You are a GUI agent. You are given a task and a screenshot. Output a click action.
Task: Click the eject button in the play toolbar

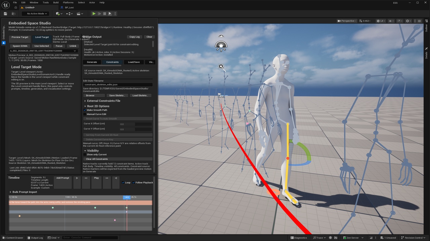110,14
